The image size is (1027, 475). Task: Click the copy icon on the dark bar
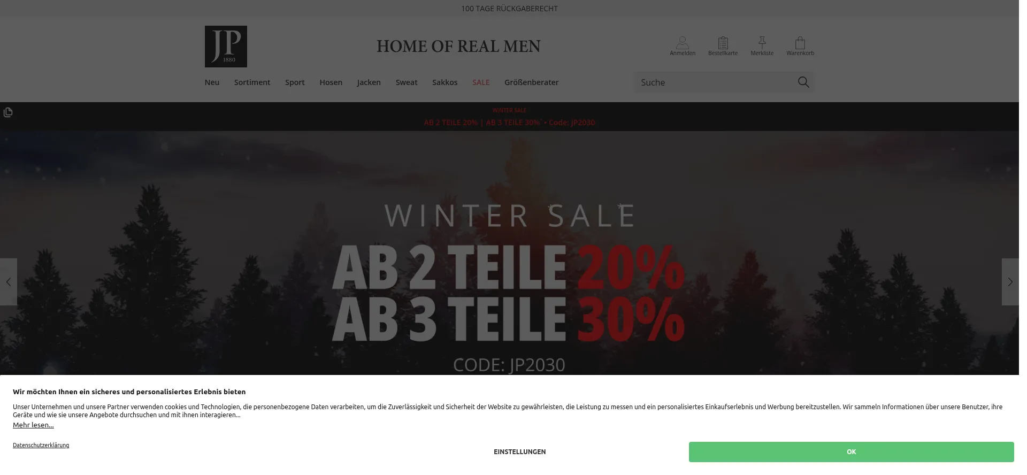pyautogui.click(x=8, y=113)
